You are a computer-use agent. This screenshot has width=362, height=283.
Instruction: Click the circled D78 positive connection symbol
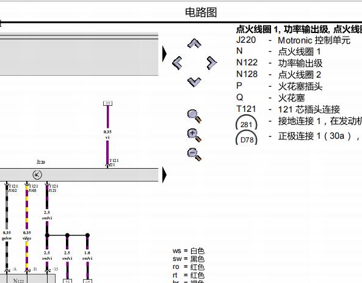click(x=247, y=138)
